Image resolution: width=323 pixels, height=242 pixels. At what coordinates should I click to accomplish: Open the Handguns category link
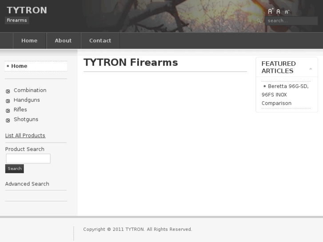click(27, 100)
